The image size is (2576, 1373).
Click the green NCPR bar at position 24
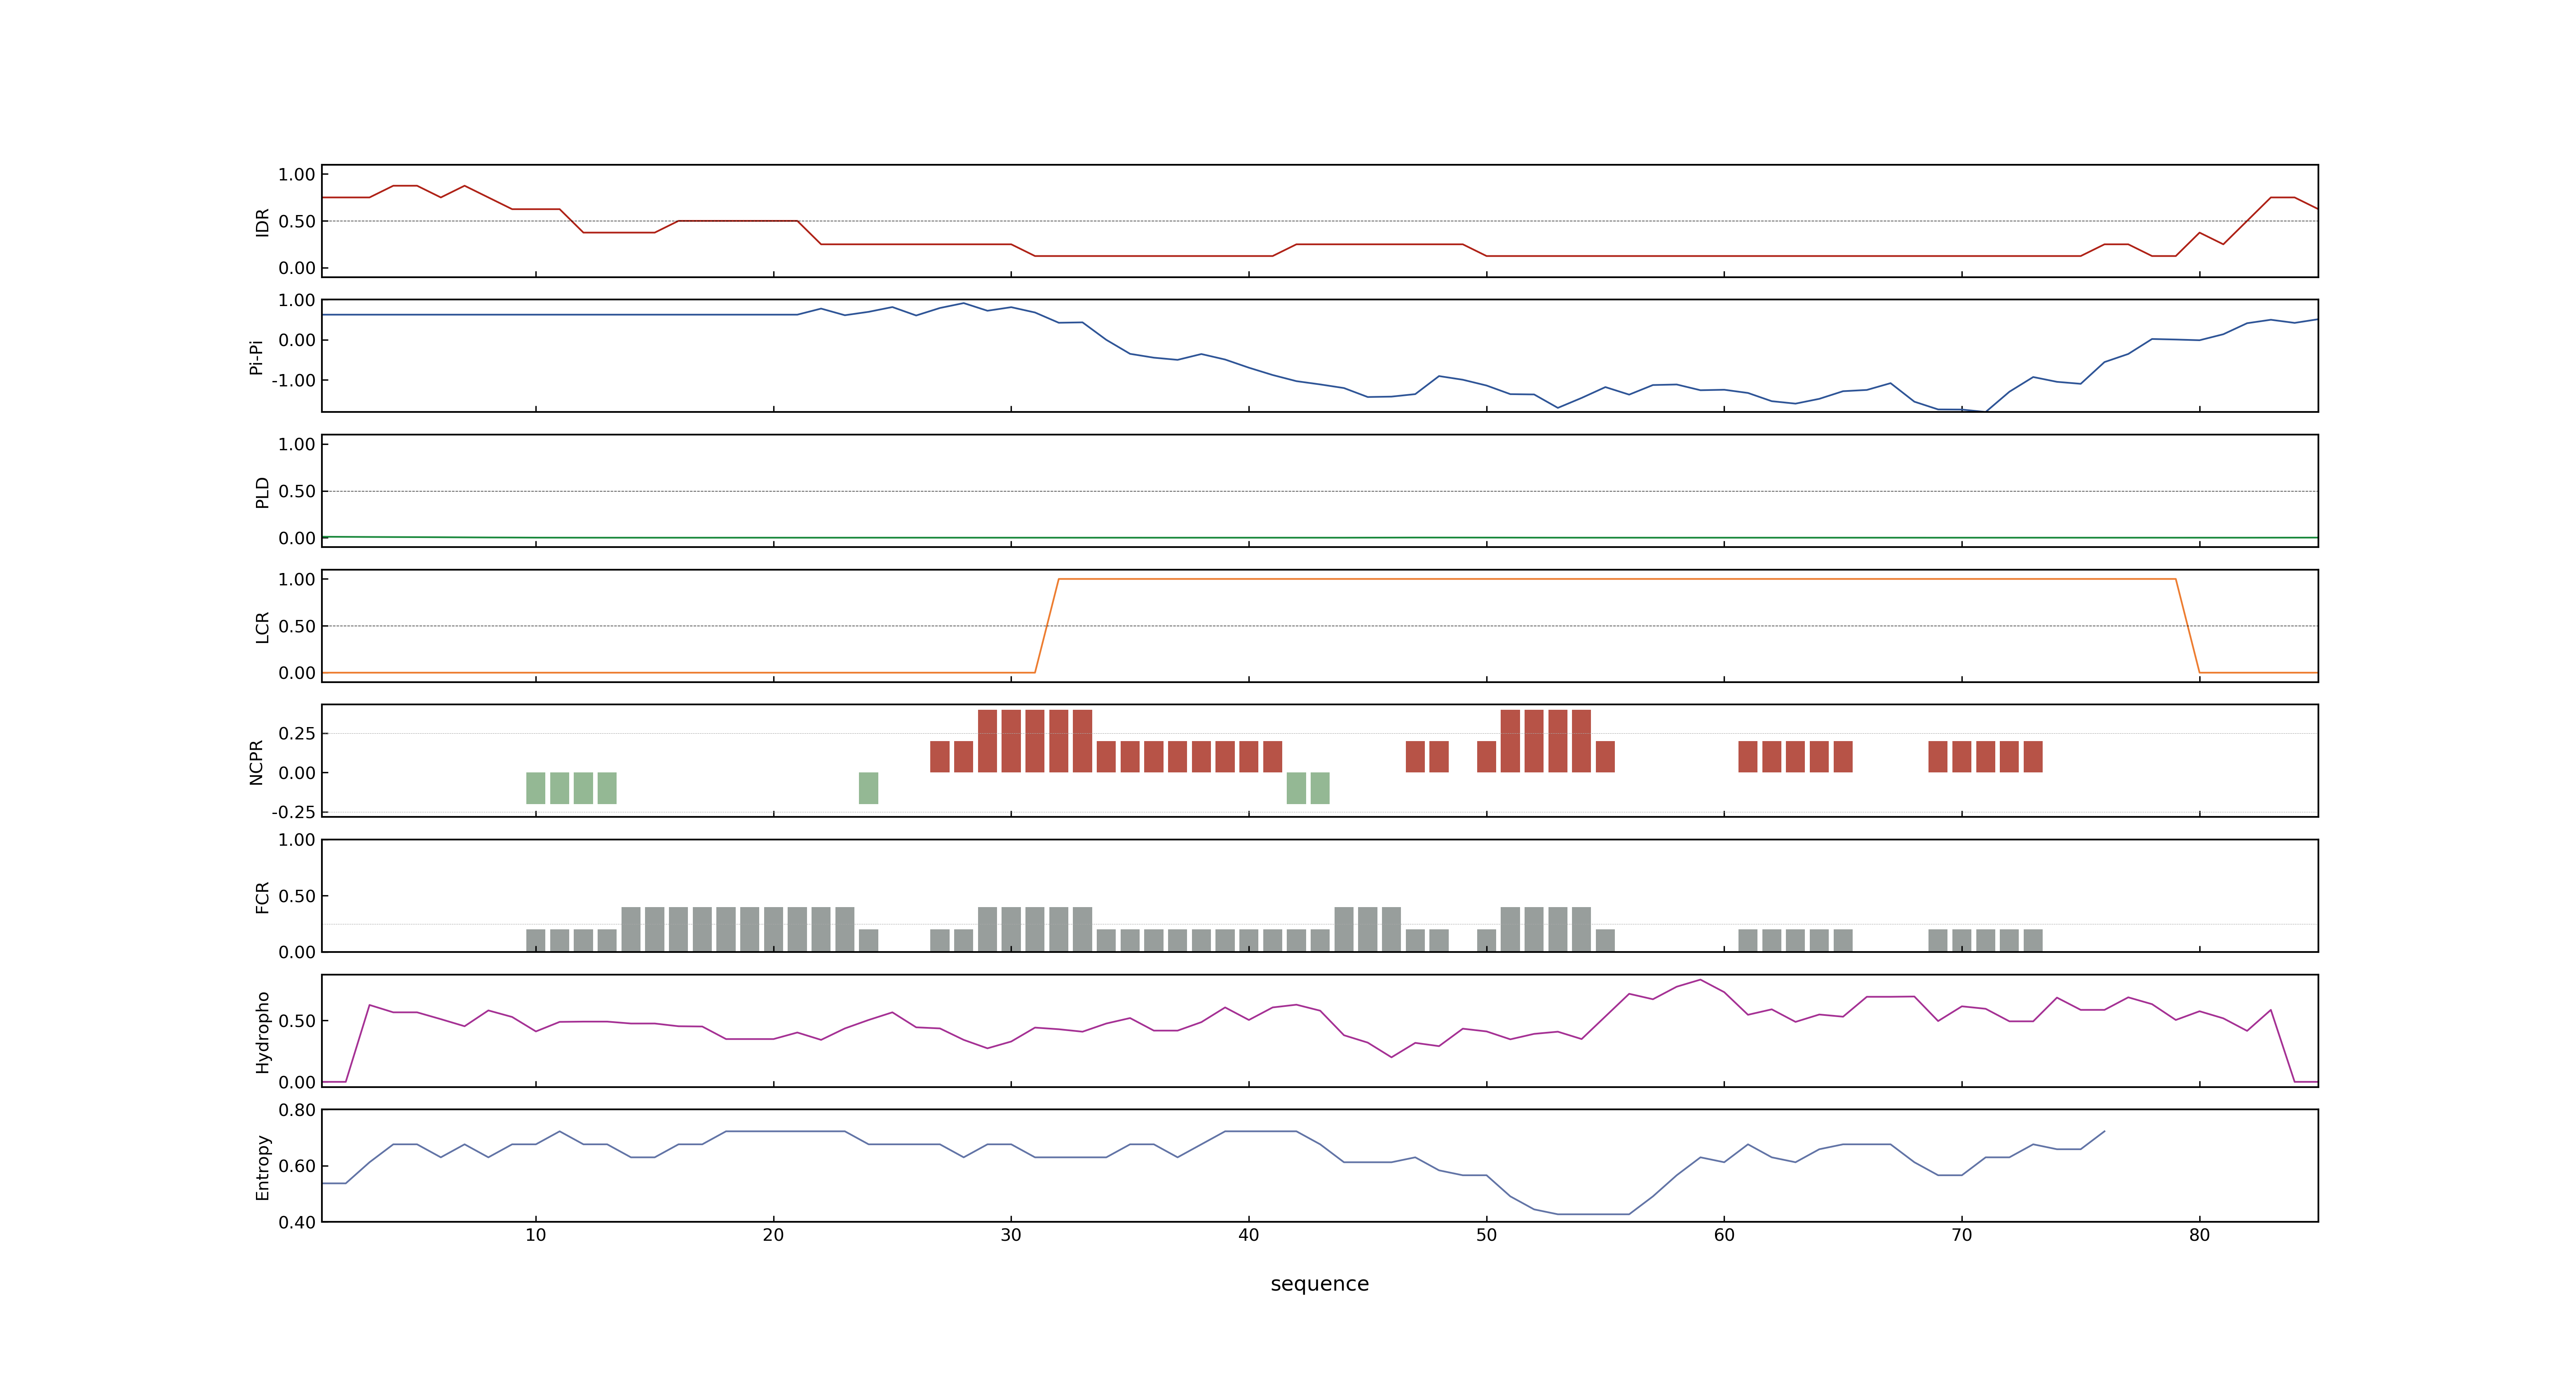click(x=868, y=788)
